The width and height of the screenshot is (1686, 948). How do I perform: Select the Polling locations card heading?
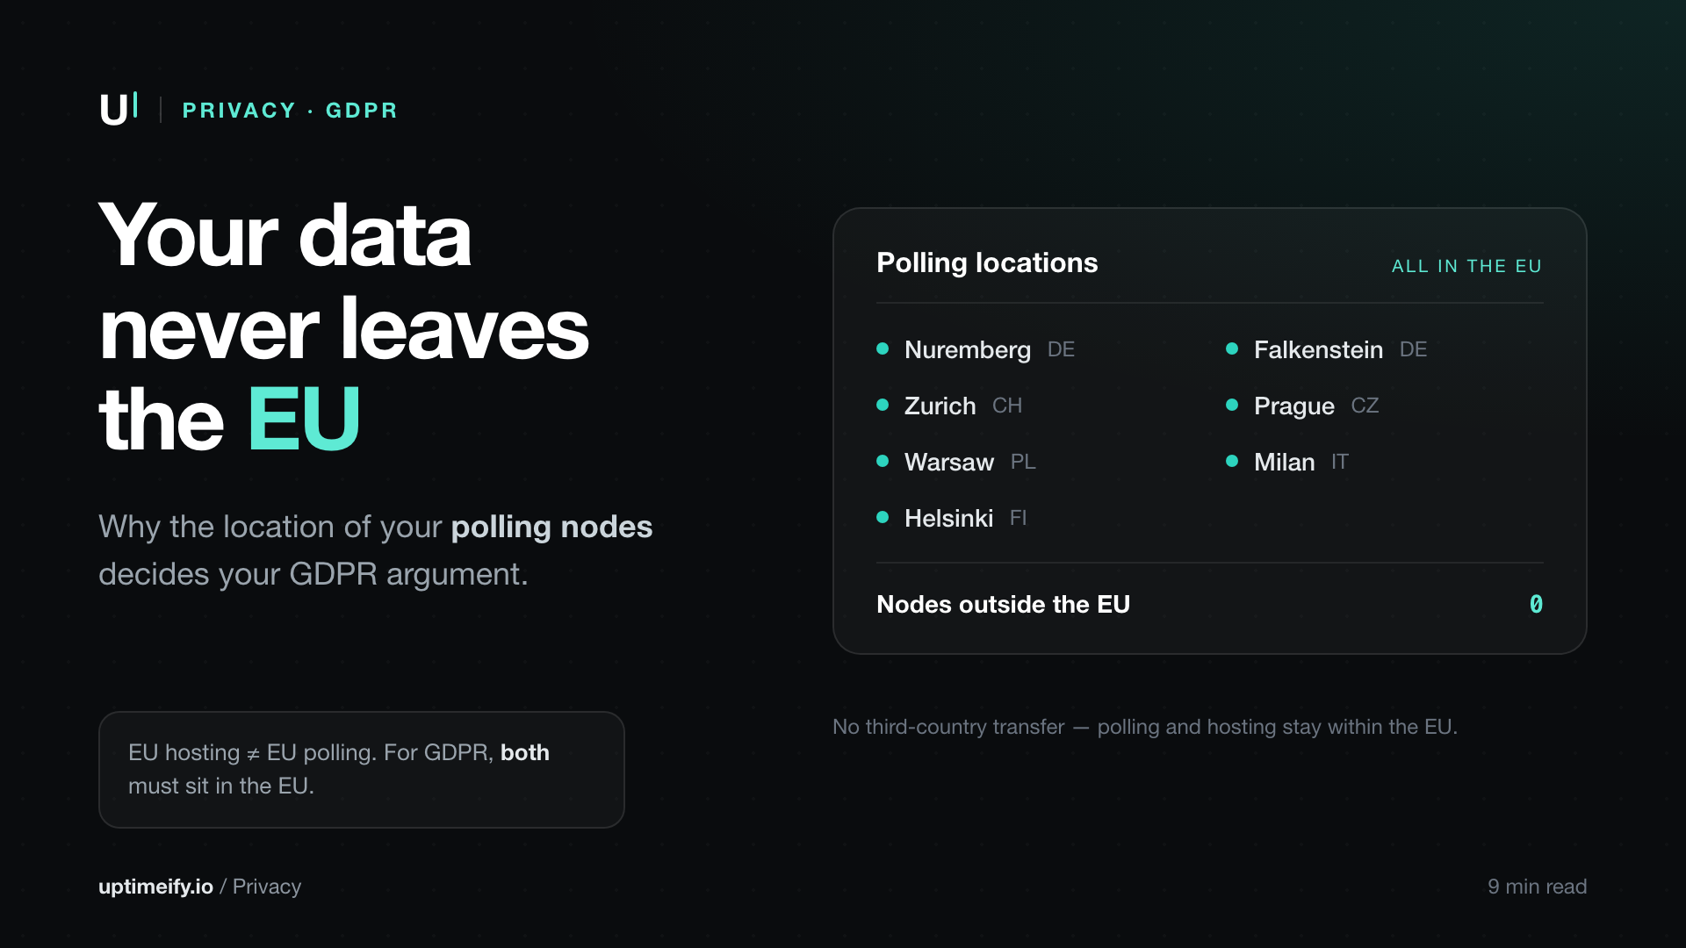pyautogui.click(x=987, y=262)
